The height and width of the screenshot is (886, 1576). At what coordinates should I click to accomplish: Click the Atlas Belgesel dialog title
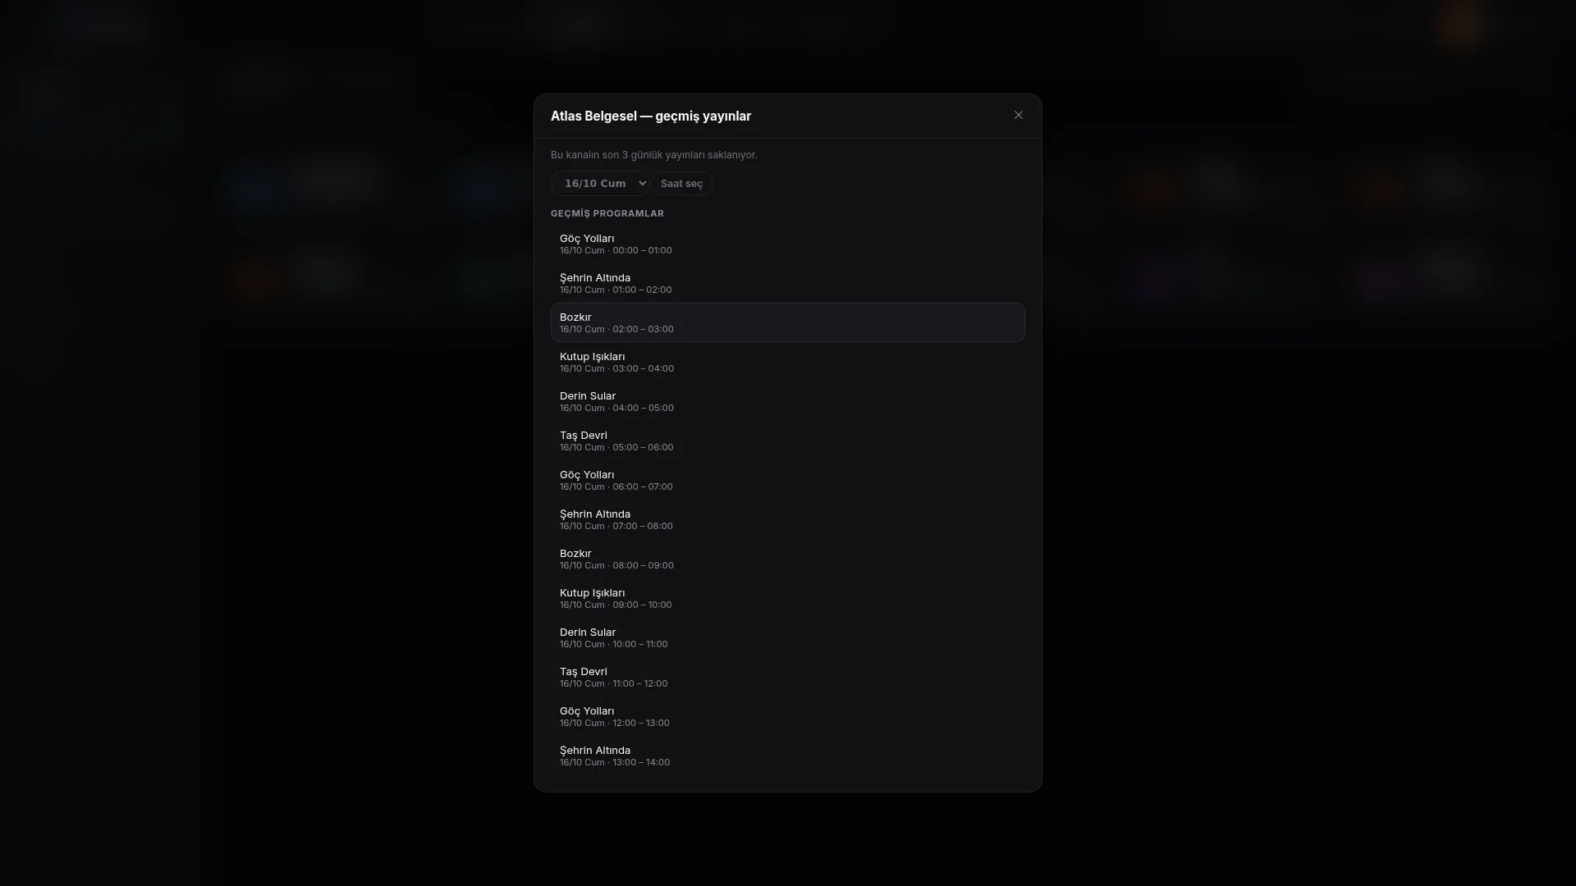click(x=651, y=116)
